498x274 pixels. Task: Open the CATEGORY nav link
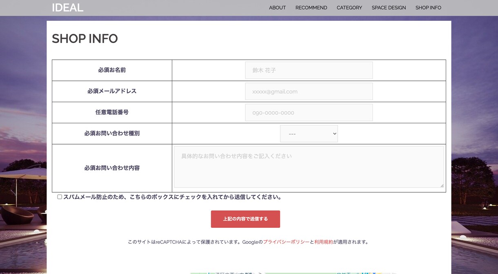pos(349,8)
